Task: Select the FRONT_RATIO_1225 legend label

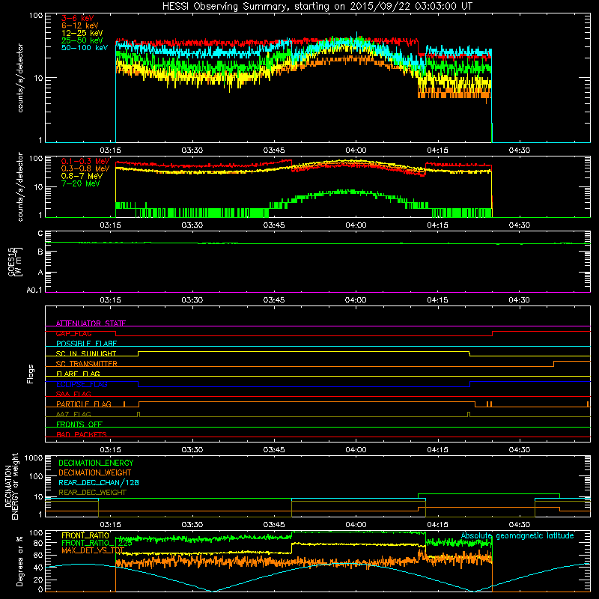Action: click(97, 543)
